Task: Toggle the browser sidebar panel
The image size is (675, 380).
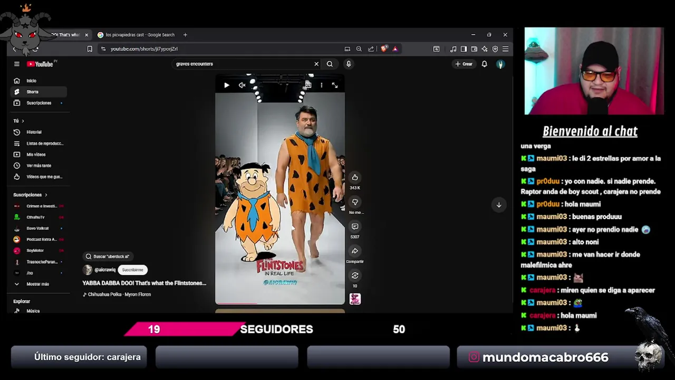Action: [x=464, y=49]
